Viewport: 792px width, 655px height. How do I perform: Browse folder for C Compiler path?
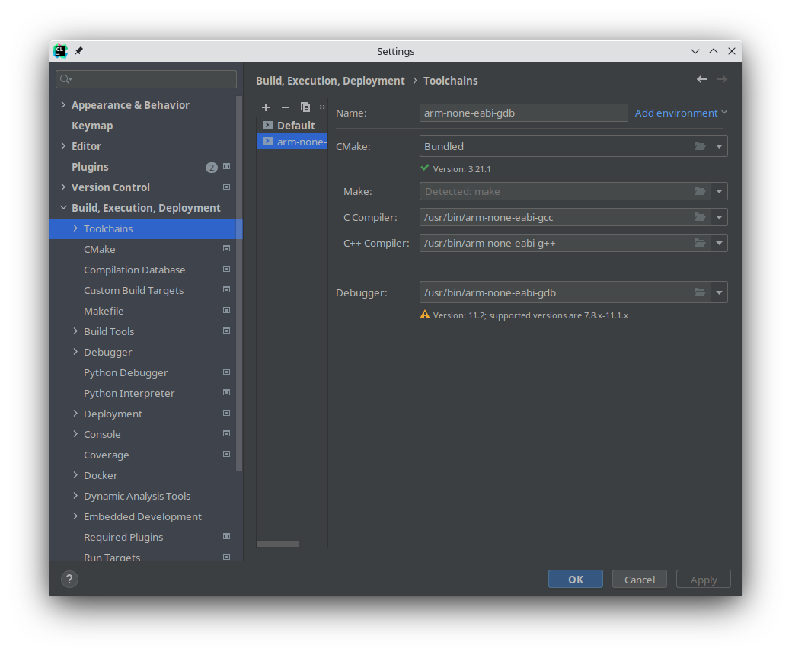[700, 218]
